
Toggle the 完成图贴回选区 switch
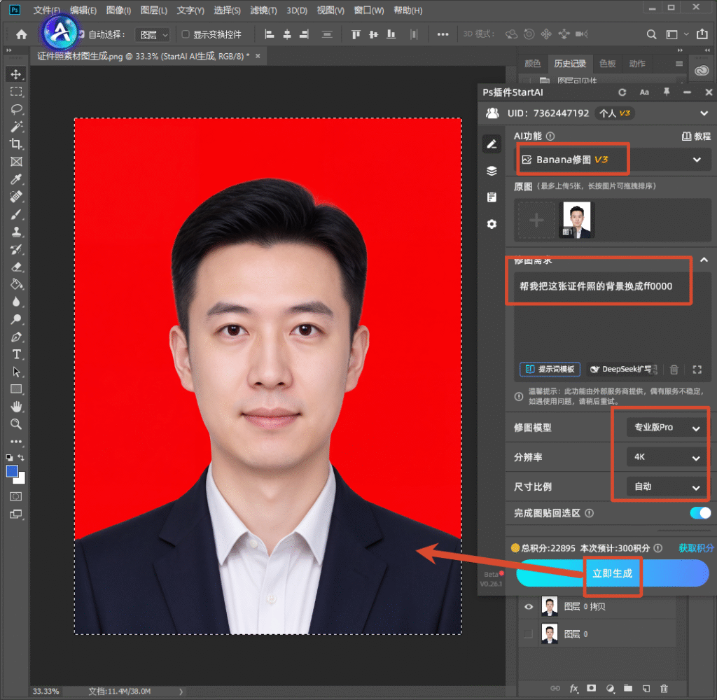pos(700,513)
